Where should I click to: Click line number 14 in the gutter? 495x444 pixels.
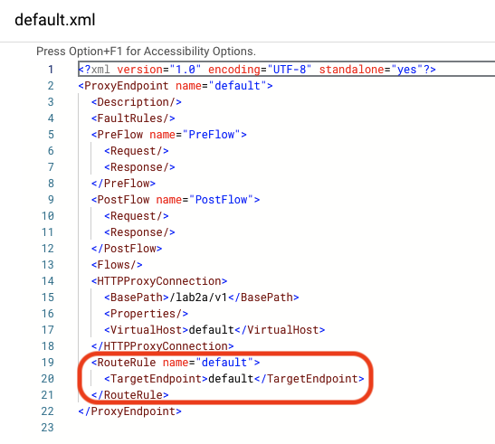[48, 281]
